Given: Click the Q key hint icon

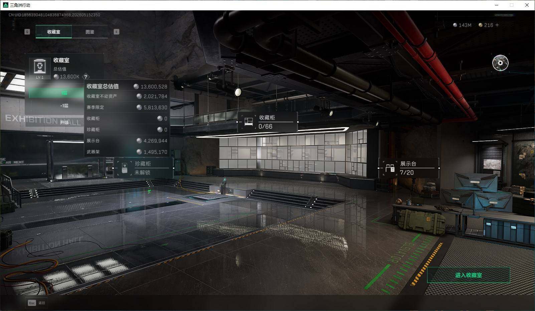Looking at the screenshot, I should pyautogui.click(x=27, y=32).
